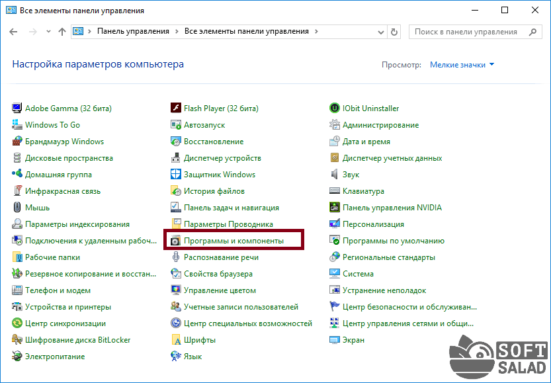Viewport: 551px width, 383px height.
Task: Open the Электропитание icon
Action: (x=17, y=357)
